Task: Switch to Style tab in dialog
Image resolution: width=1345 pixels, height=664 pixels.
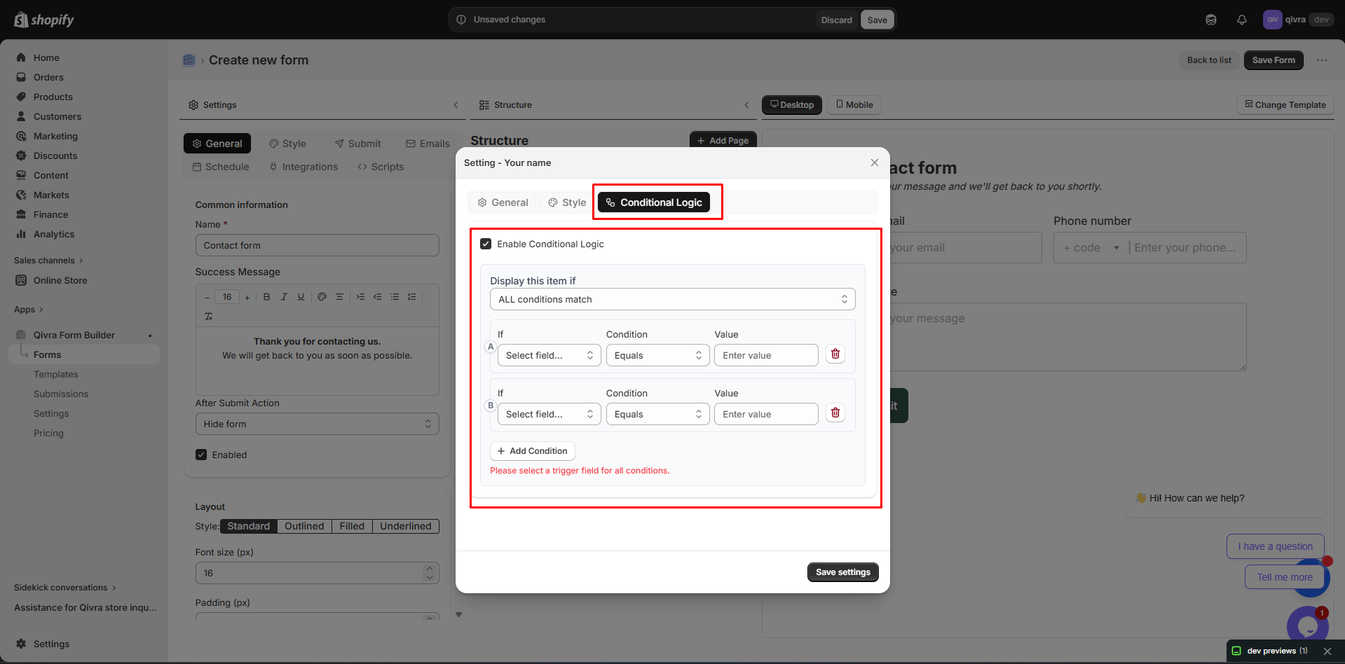Action: pyautogui.click(x=567, y=202)
